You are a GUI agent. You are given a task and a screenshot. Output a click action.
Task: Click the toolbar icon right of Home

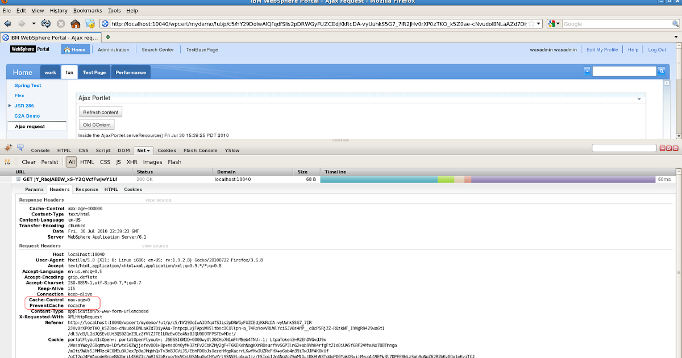tap(90, 23)
